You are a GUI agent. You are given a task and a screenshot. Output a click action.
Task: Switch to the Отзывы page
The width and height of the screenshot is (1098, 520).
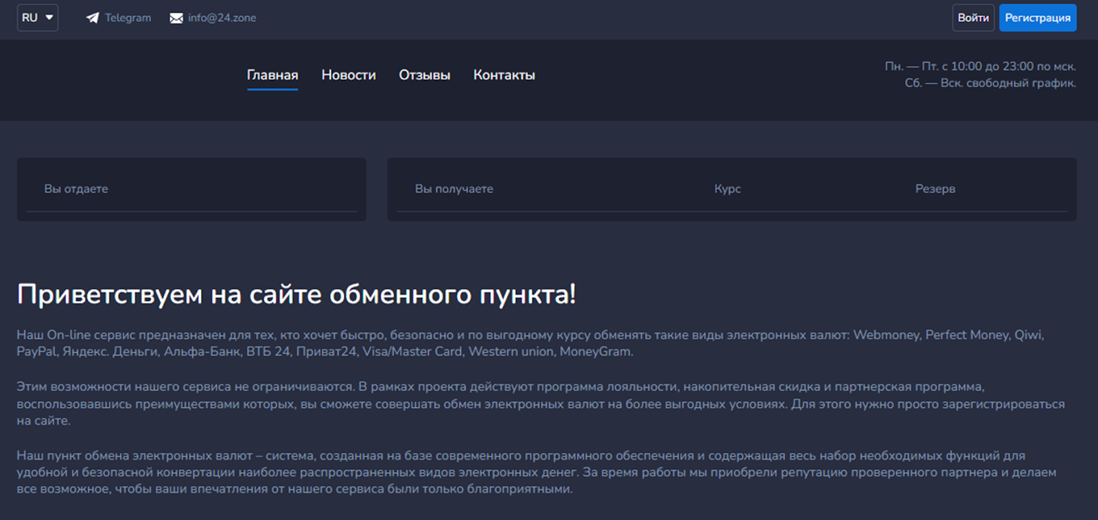pos(424,75)
